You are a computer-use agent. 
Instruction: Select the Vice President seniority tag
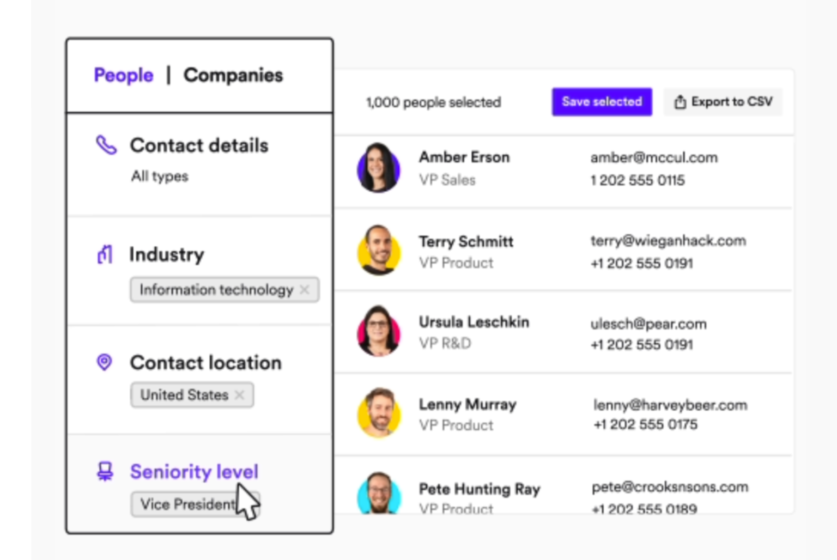coord(187,504)
